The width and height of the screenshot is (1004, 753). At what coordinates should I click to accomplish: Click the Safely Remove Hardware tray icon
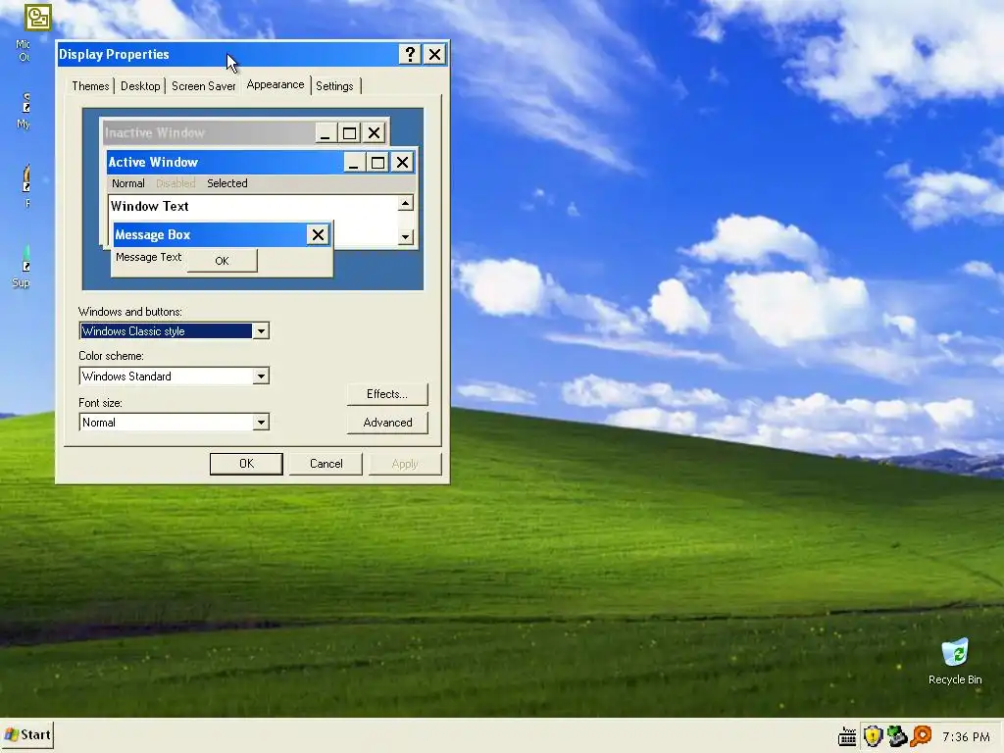[x=897, y=736]
